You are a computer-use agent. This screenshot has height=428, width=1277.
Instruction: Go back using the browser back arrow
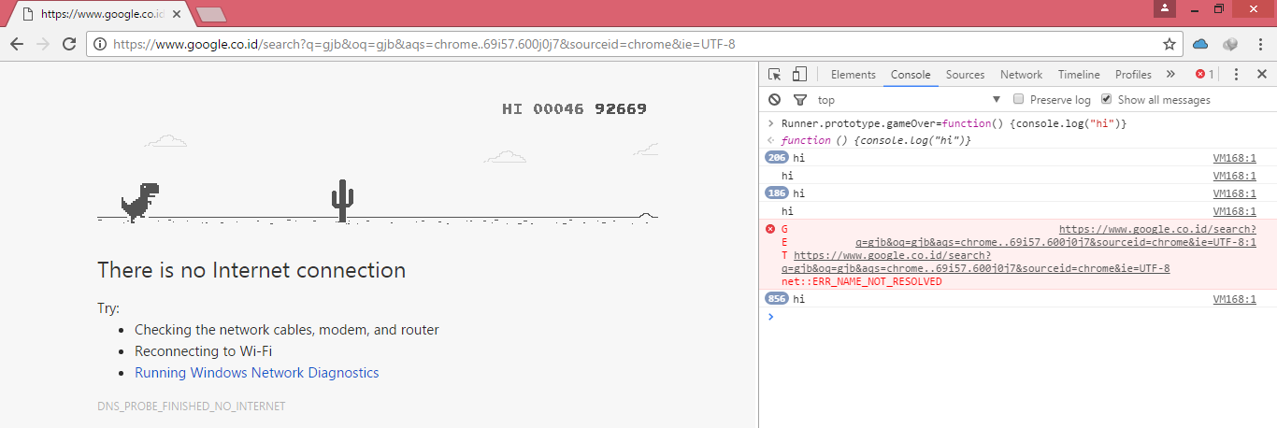(x=17, y=44)
